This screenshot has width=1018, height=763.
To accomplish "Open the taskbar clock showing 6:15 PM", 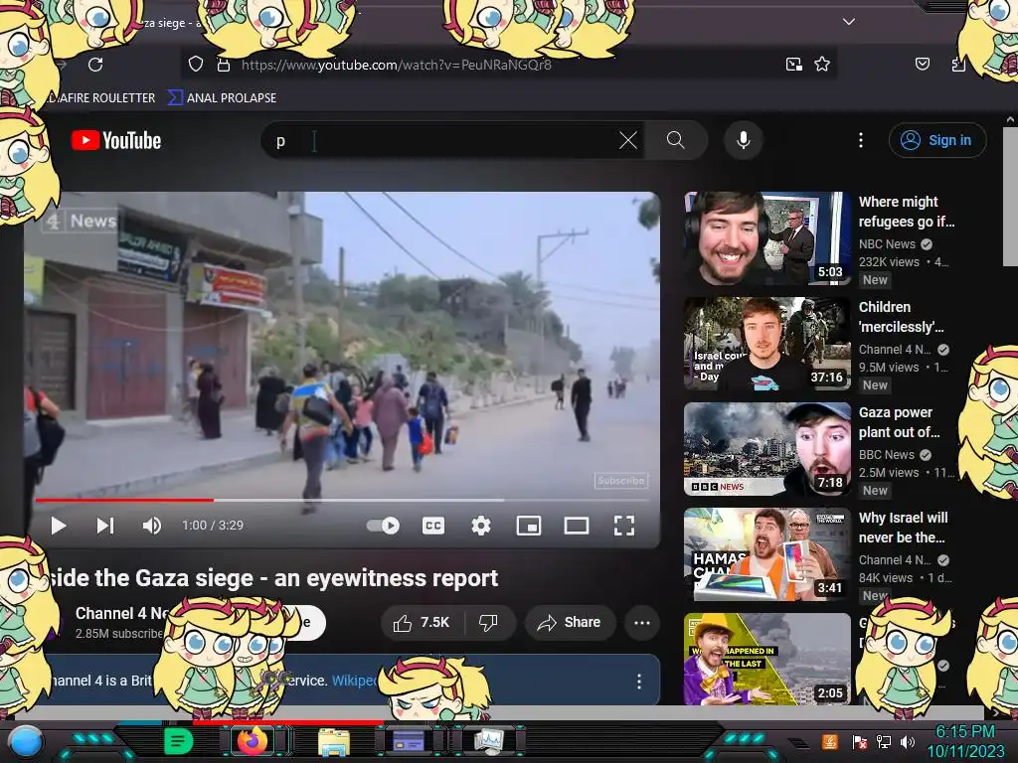I will [x=965, y=741].
